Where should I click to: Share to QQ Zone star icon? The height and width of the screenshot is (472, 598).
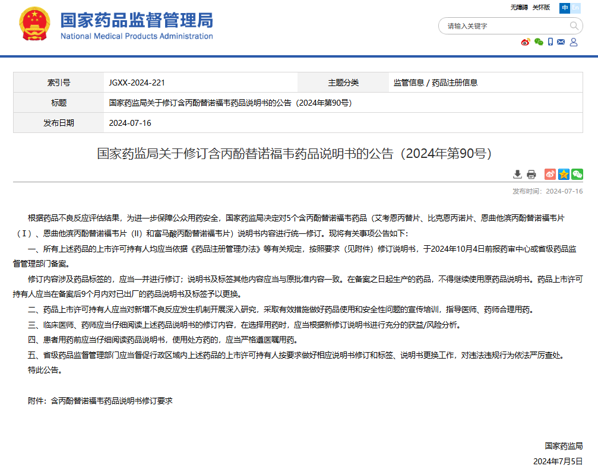coord(564,174)
